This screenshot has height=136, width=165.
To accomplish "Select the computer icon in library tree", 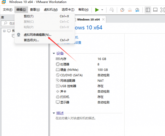I will pyautogui.click(x=9, y=31).
